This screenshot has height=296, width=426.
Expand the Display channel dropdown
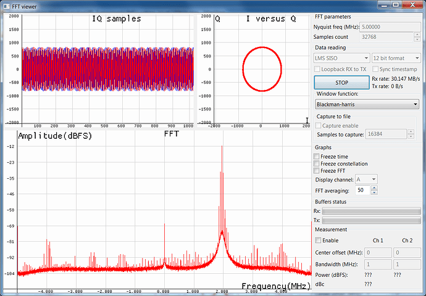[x=366, y=179]
